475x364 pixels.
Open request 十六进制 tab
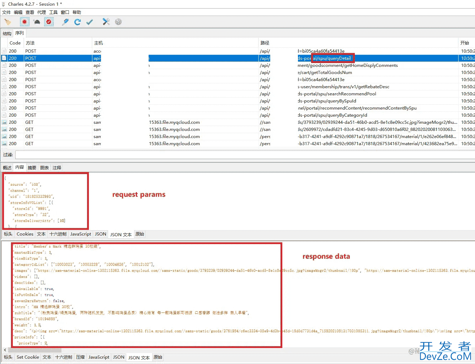tap(58, 234)
